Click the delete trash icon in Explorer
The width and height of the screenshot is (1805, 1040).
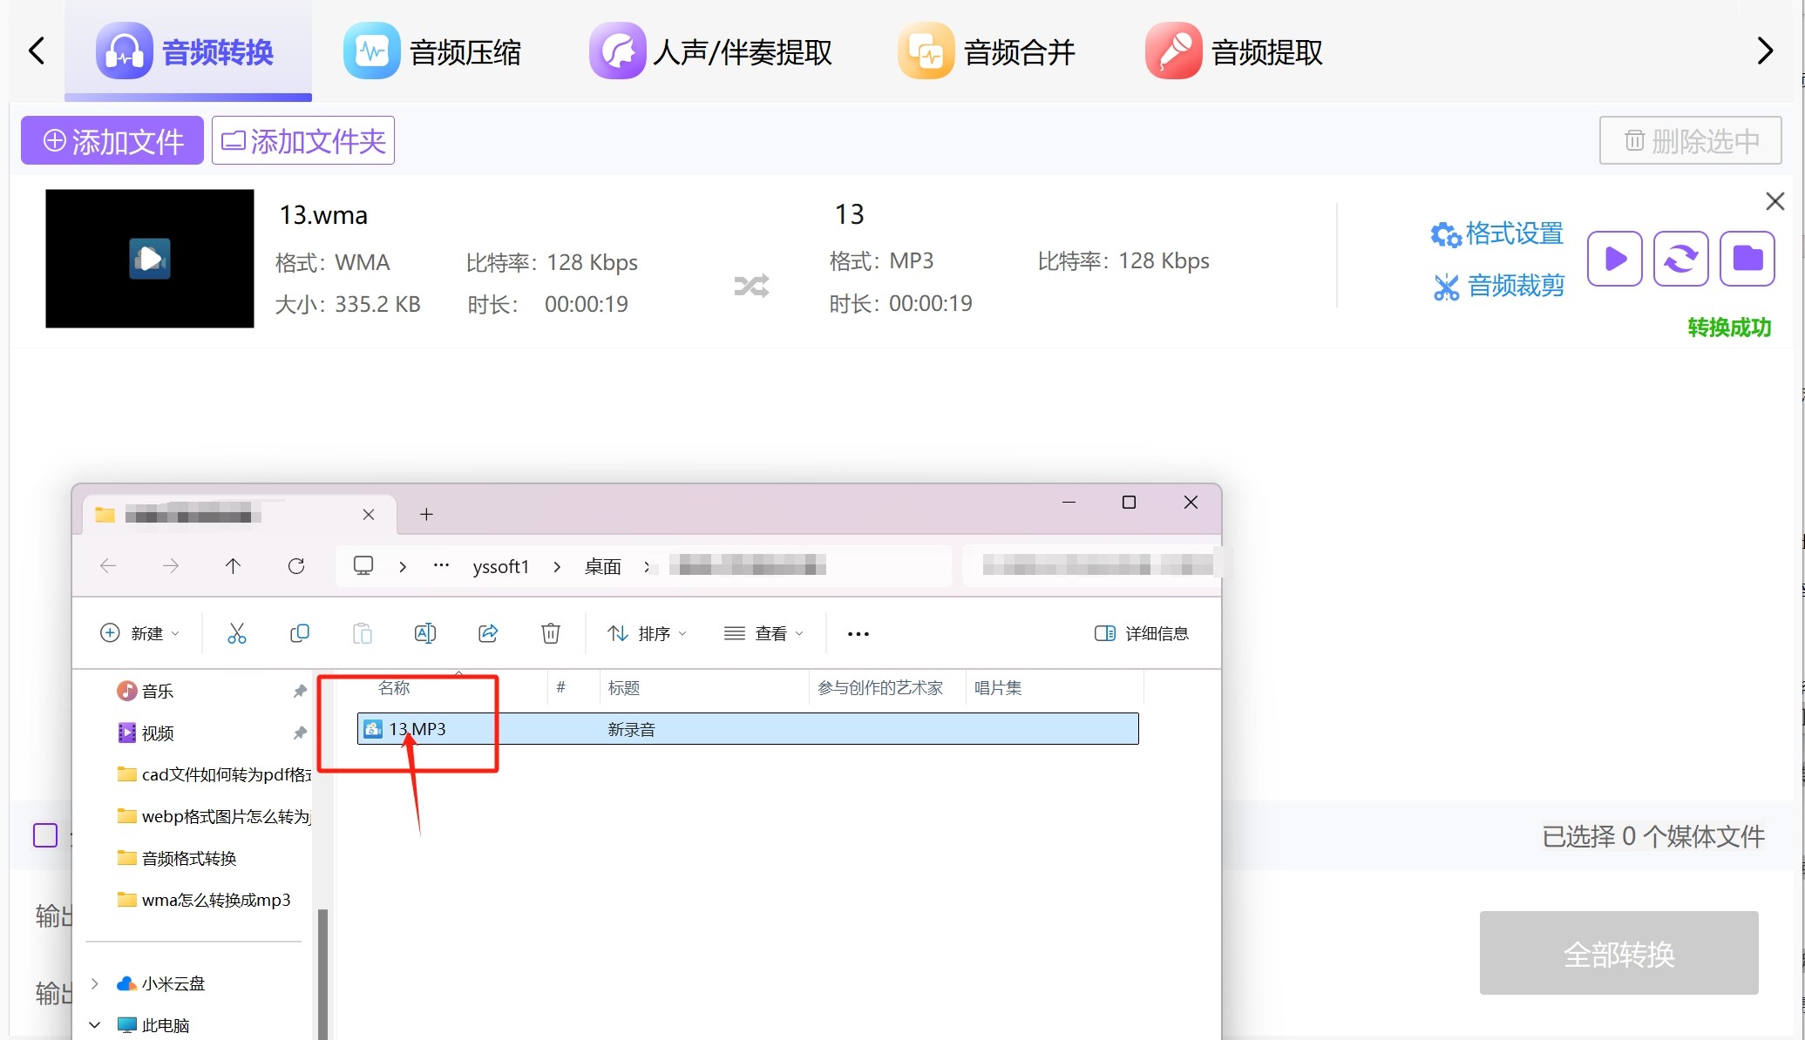click(551, 633)
